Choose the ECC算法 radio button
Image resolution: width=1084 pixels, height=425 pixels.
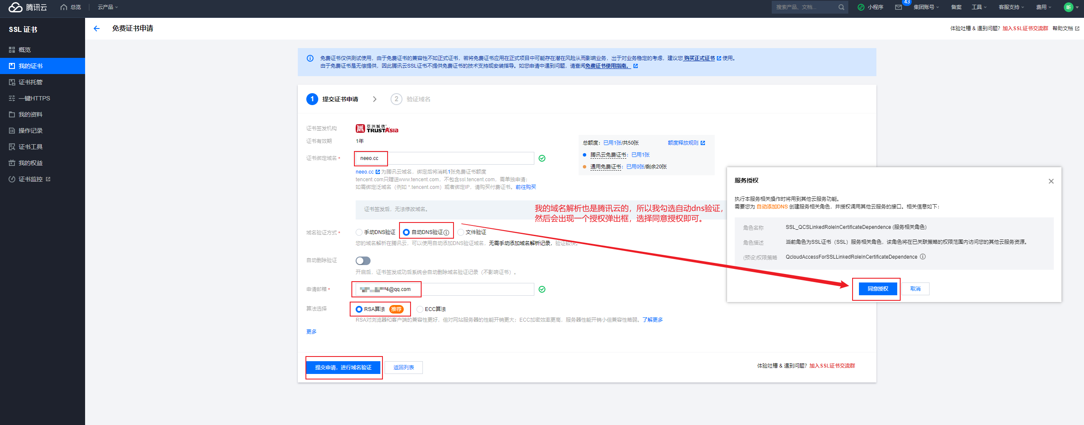tap(420, 309)
